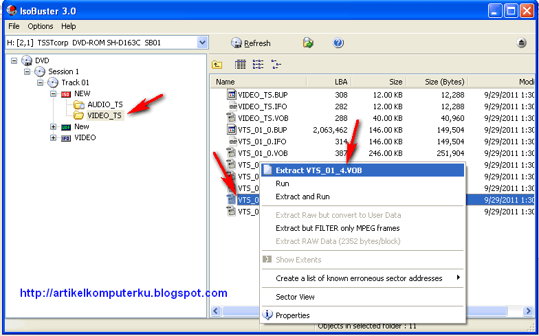Click the 2,063,462 LBA cell
539x336 pixels.
pos(330,130)
